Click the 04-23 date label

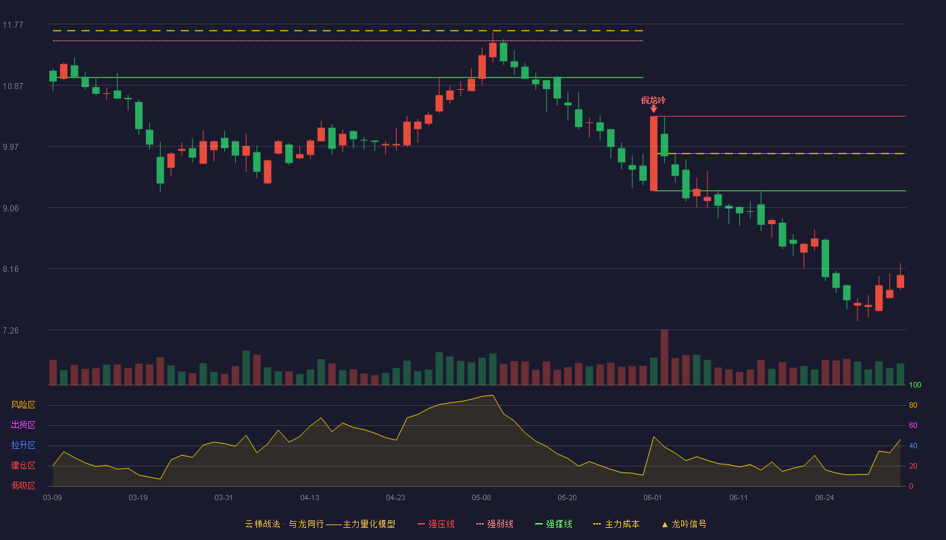(395, 497)
